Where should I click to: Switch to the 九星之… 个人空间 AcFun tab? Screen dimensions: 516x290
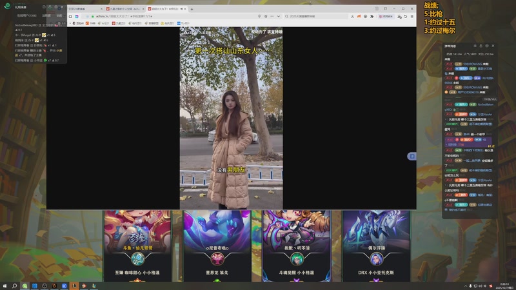click(125, 9)
